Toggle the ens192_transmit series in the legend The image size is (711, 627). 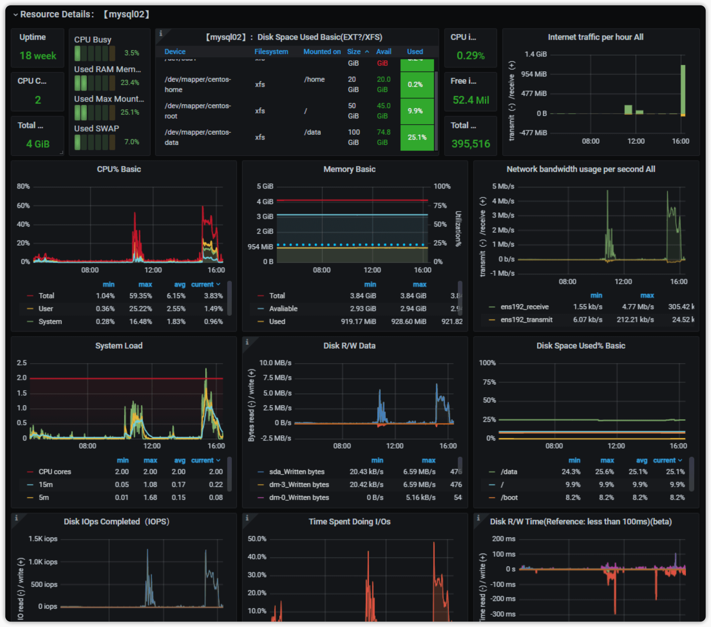point(526,320)
